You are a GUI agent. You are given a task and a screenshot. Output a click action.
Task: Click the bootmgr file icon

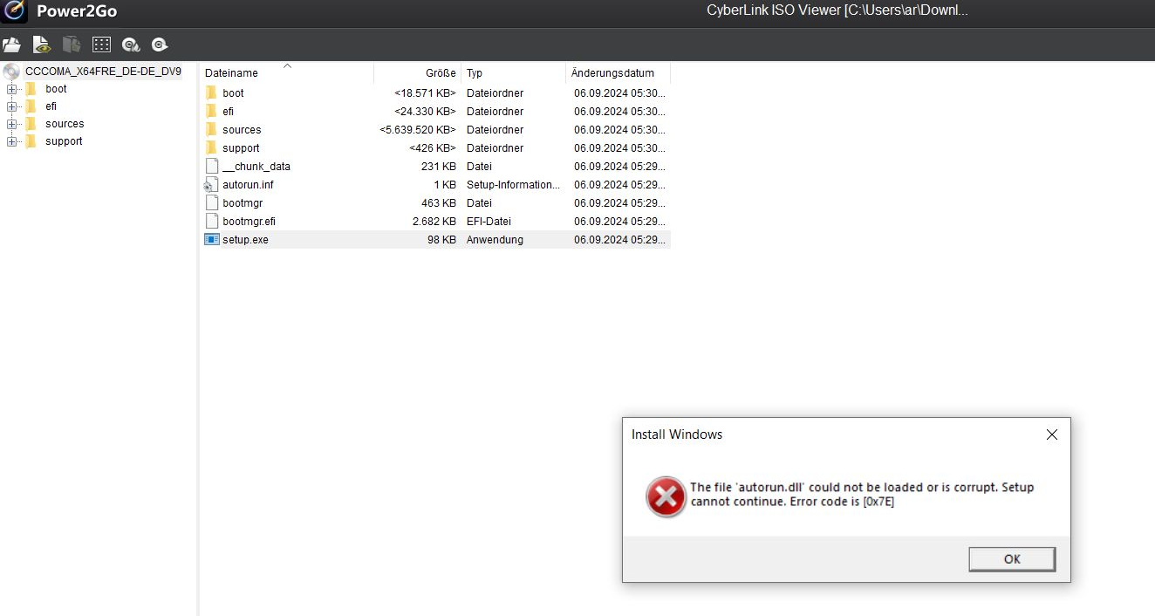(212, 202)
